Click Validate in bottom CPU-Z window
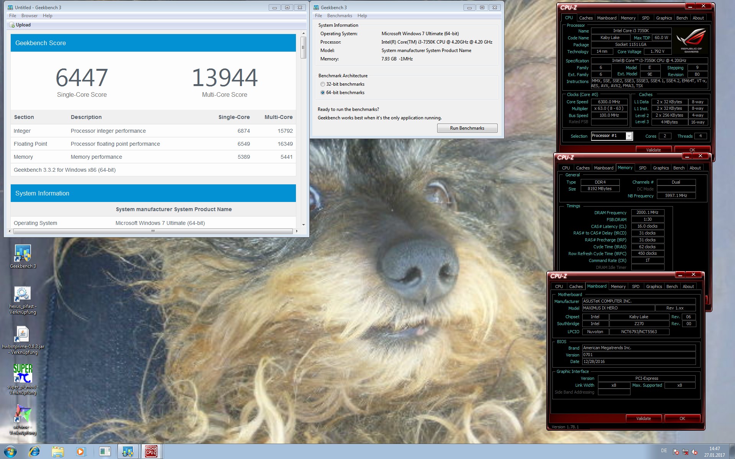Screen dimensions: 735x459 click(x=644, y=418)
